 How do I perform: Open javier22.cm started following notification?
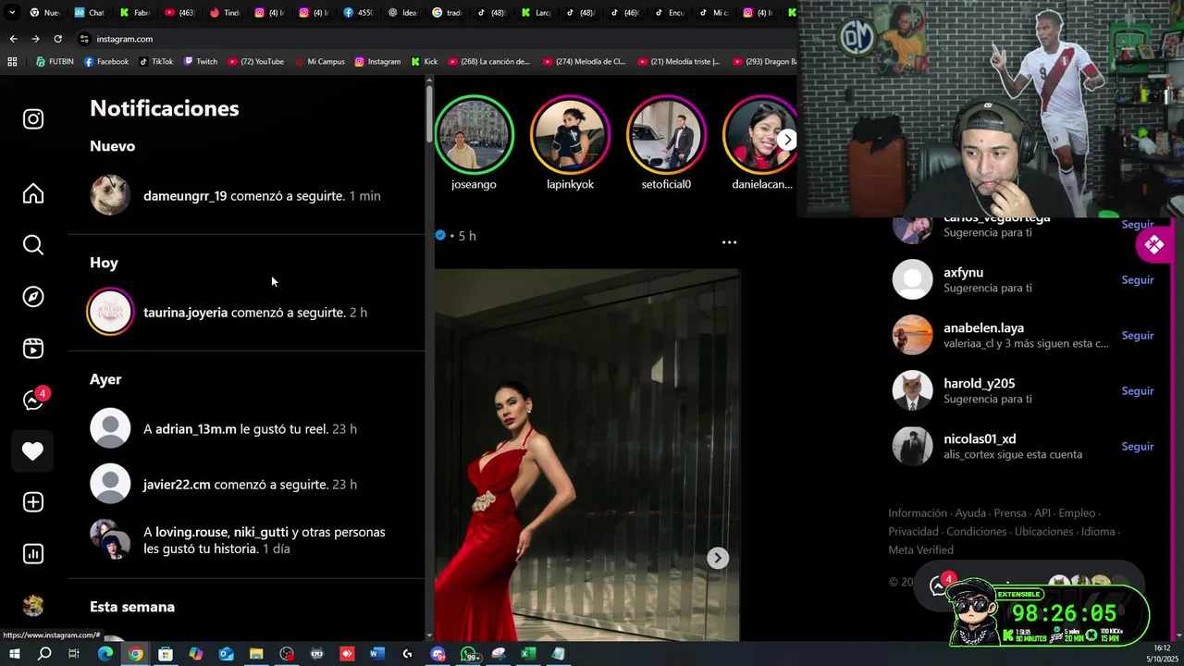245,485
